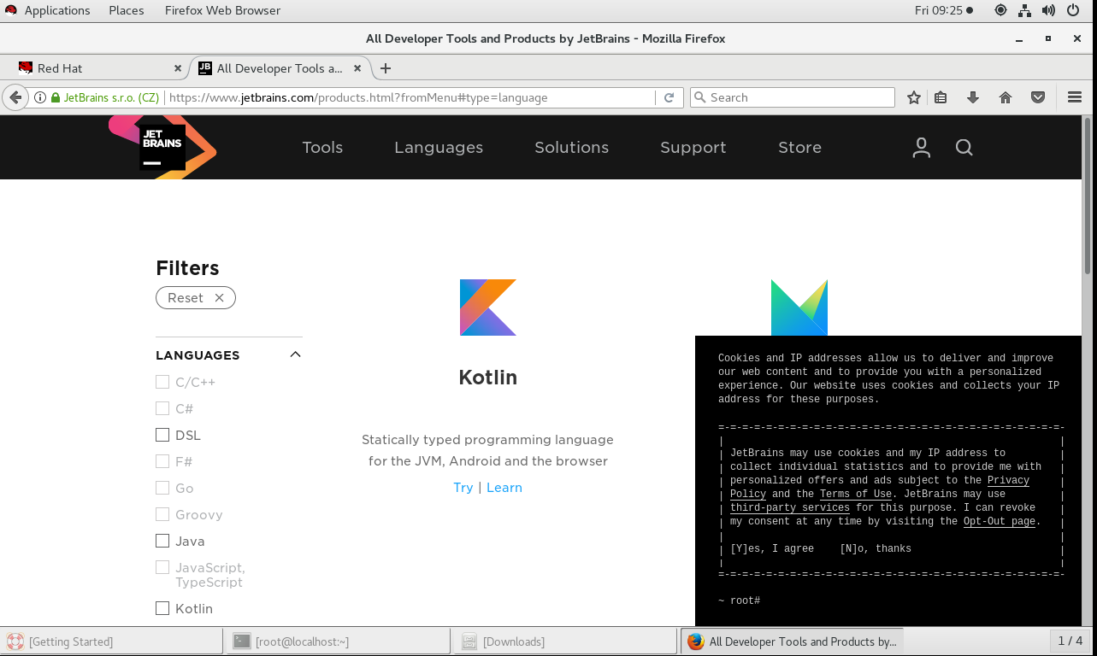Image resolution: width=1097 pixels, height=656 pixels.
Task: Open the Firefox hamburger menu
Action: (x=1075, y=97)
